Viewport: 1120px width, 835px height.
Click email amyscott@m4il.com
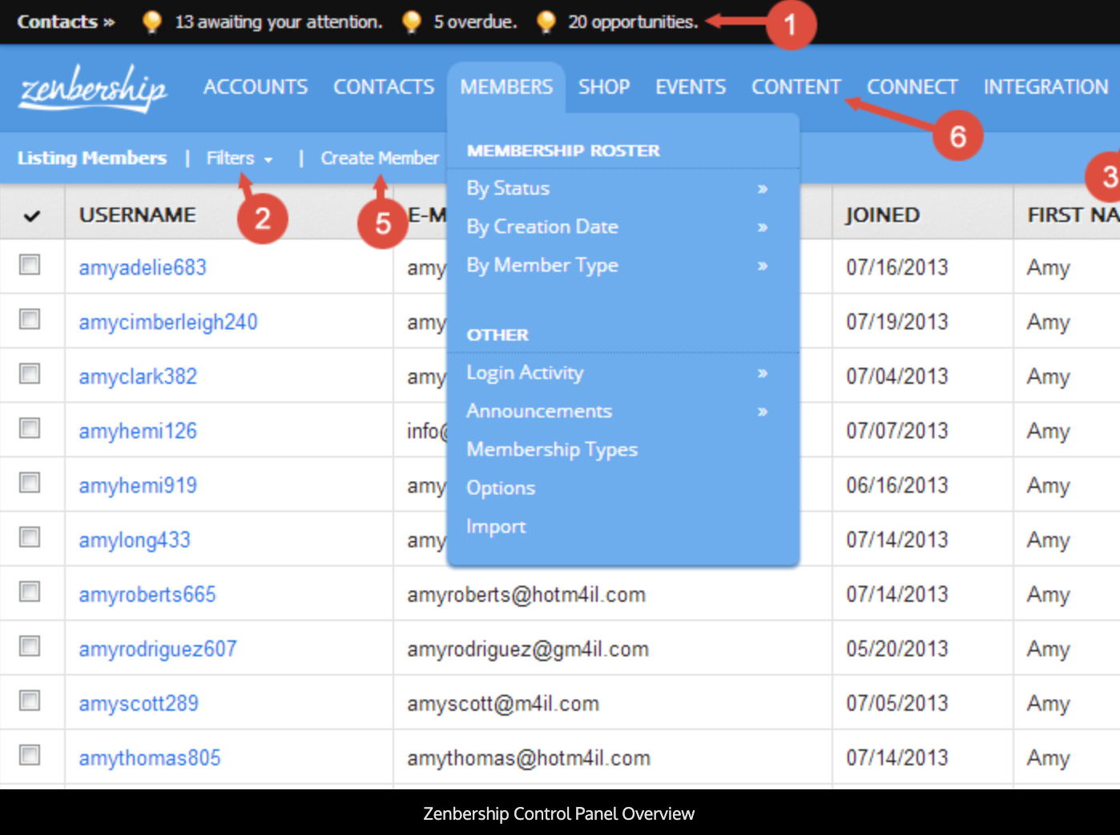(503, 704)
